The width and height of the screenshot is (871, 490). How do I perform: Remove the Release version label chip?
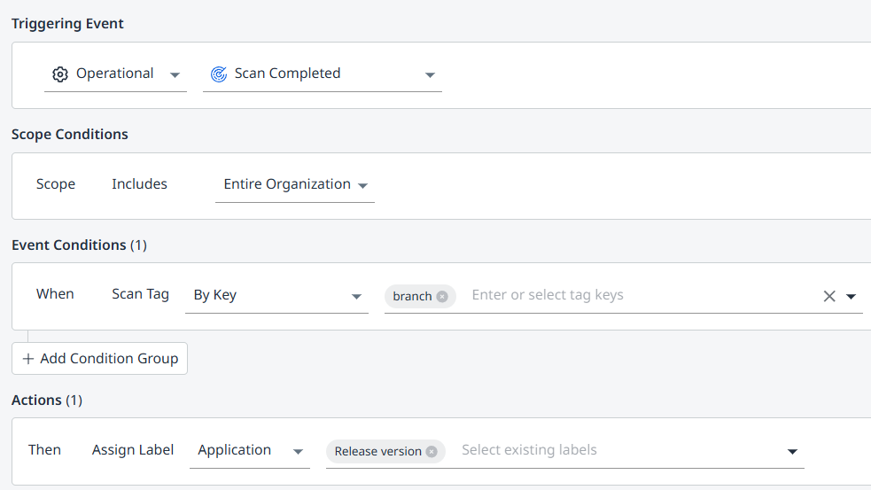(x=432, y=452)
